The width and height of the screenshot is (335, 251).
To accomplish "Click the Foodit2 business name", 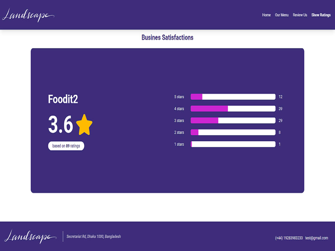I will click(63, 99).
